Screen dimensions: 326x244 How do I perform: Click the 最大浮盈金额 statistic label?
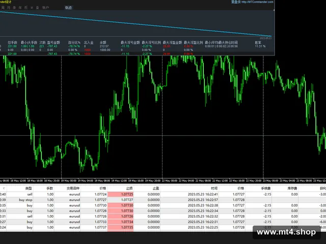coord(172,43)
